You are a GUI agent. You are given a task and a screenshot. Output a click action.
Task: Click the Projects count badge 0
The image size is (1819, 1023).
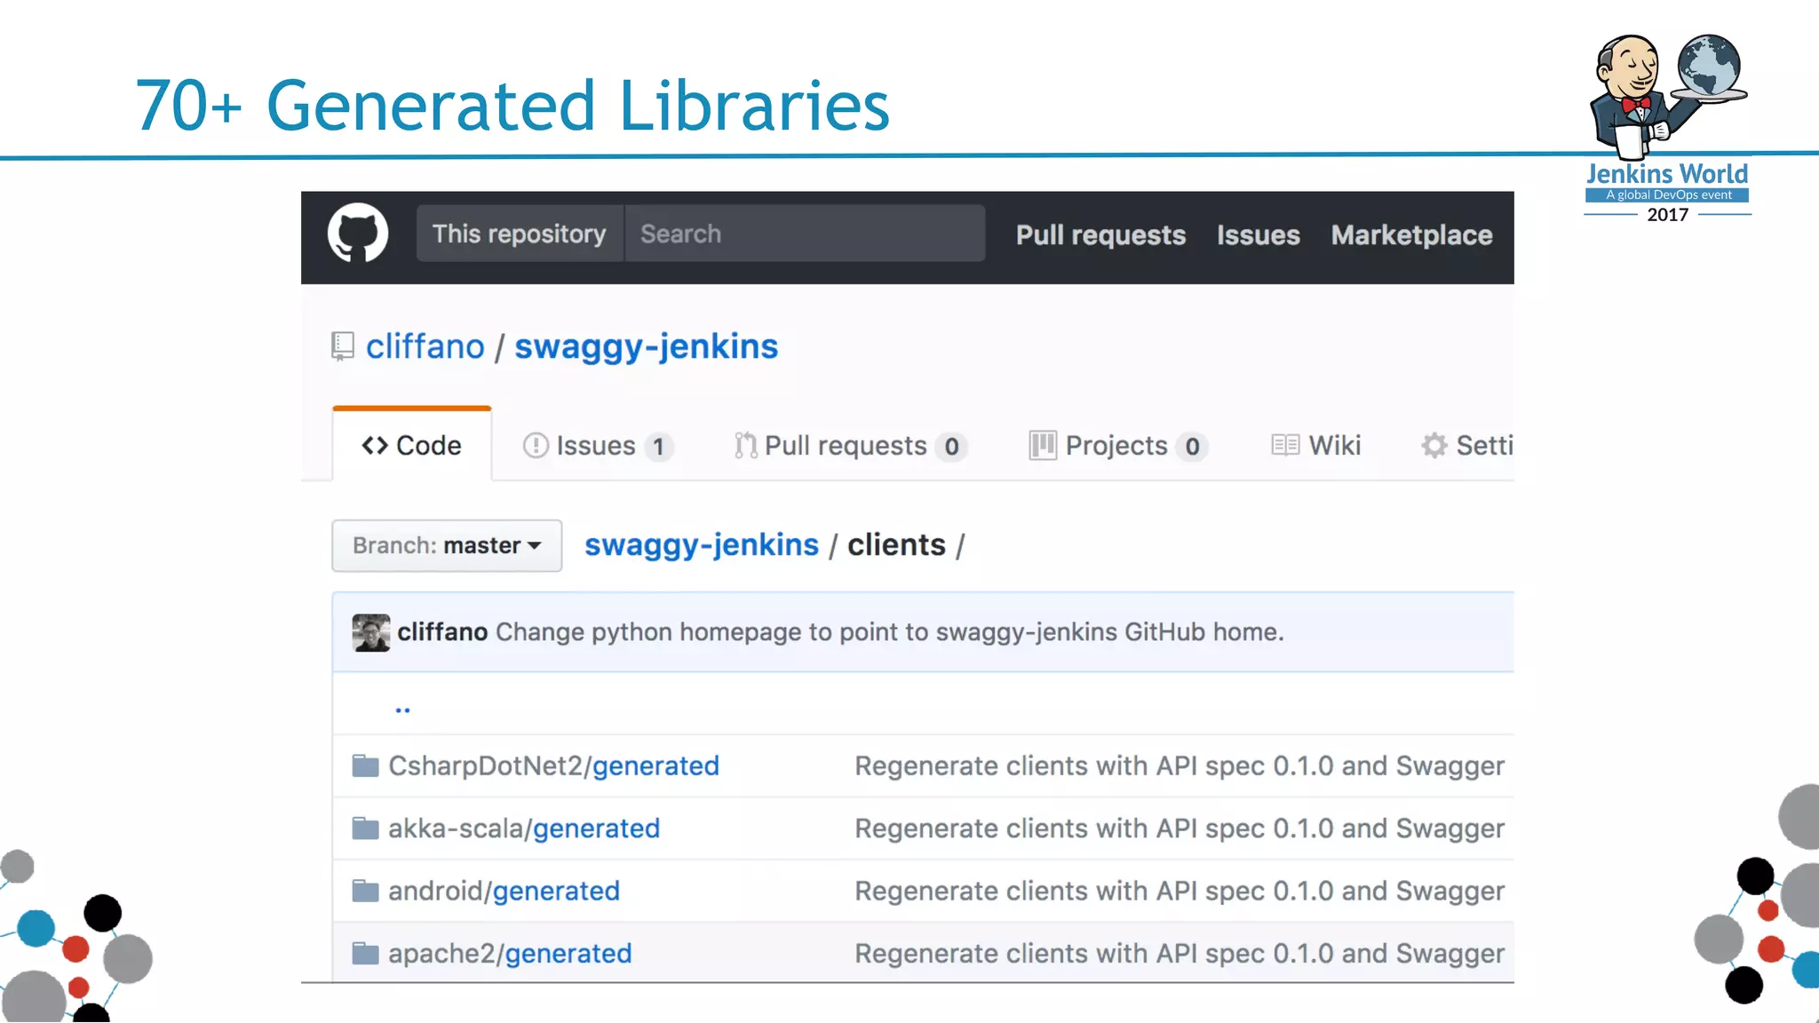click(x=1192, y=446)
